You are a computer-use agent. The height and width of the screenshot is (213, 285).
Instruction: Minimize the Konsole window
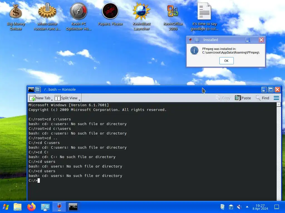pos(264,90)
